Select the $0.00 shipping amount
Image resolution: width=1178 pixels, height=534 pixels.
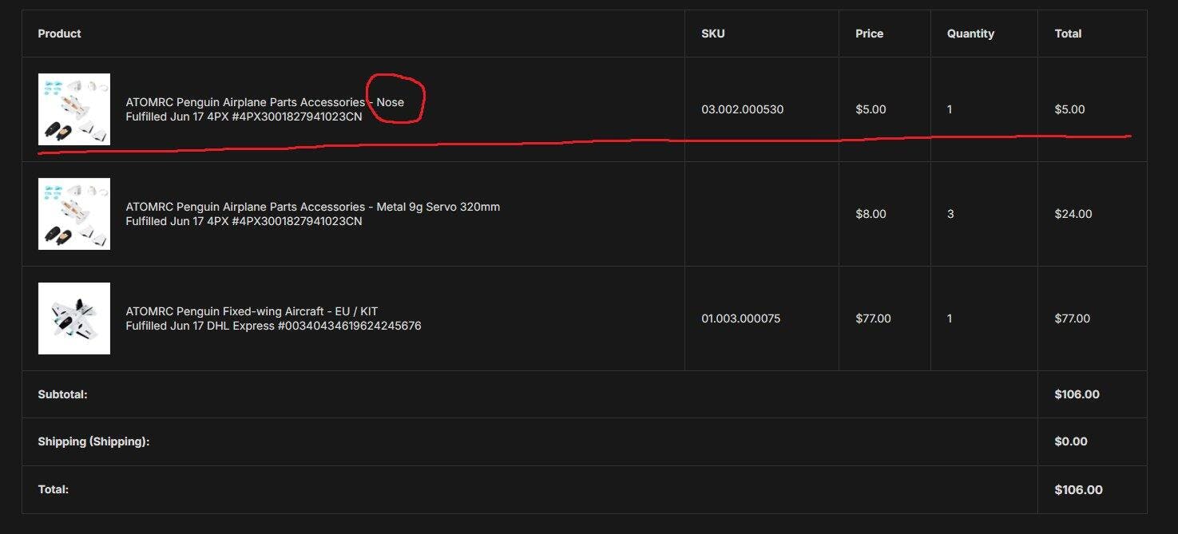click(1071, 441)
